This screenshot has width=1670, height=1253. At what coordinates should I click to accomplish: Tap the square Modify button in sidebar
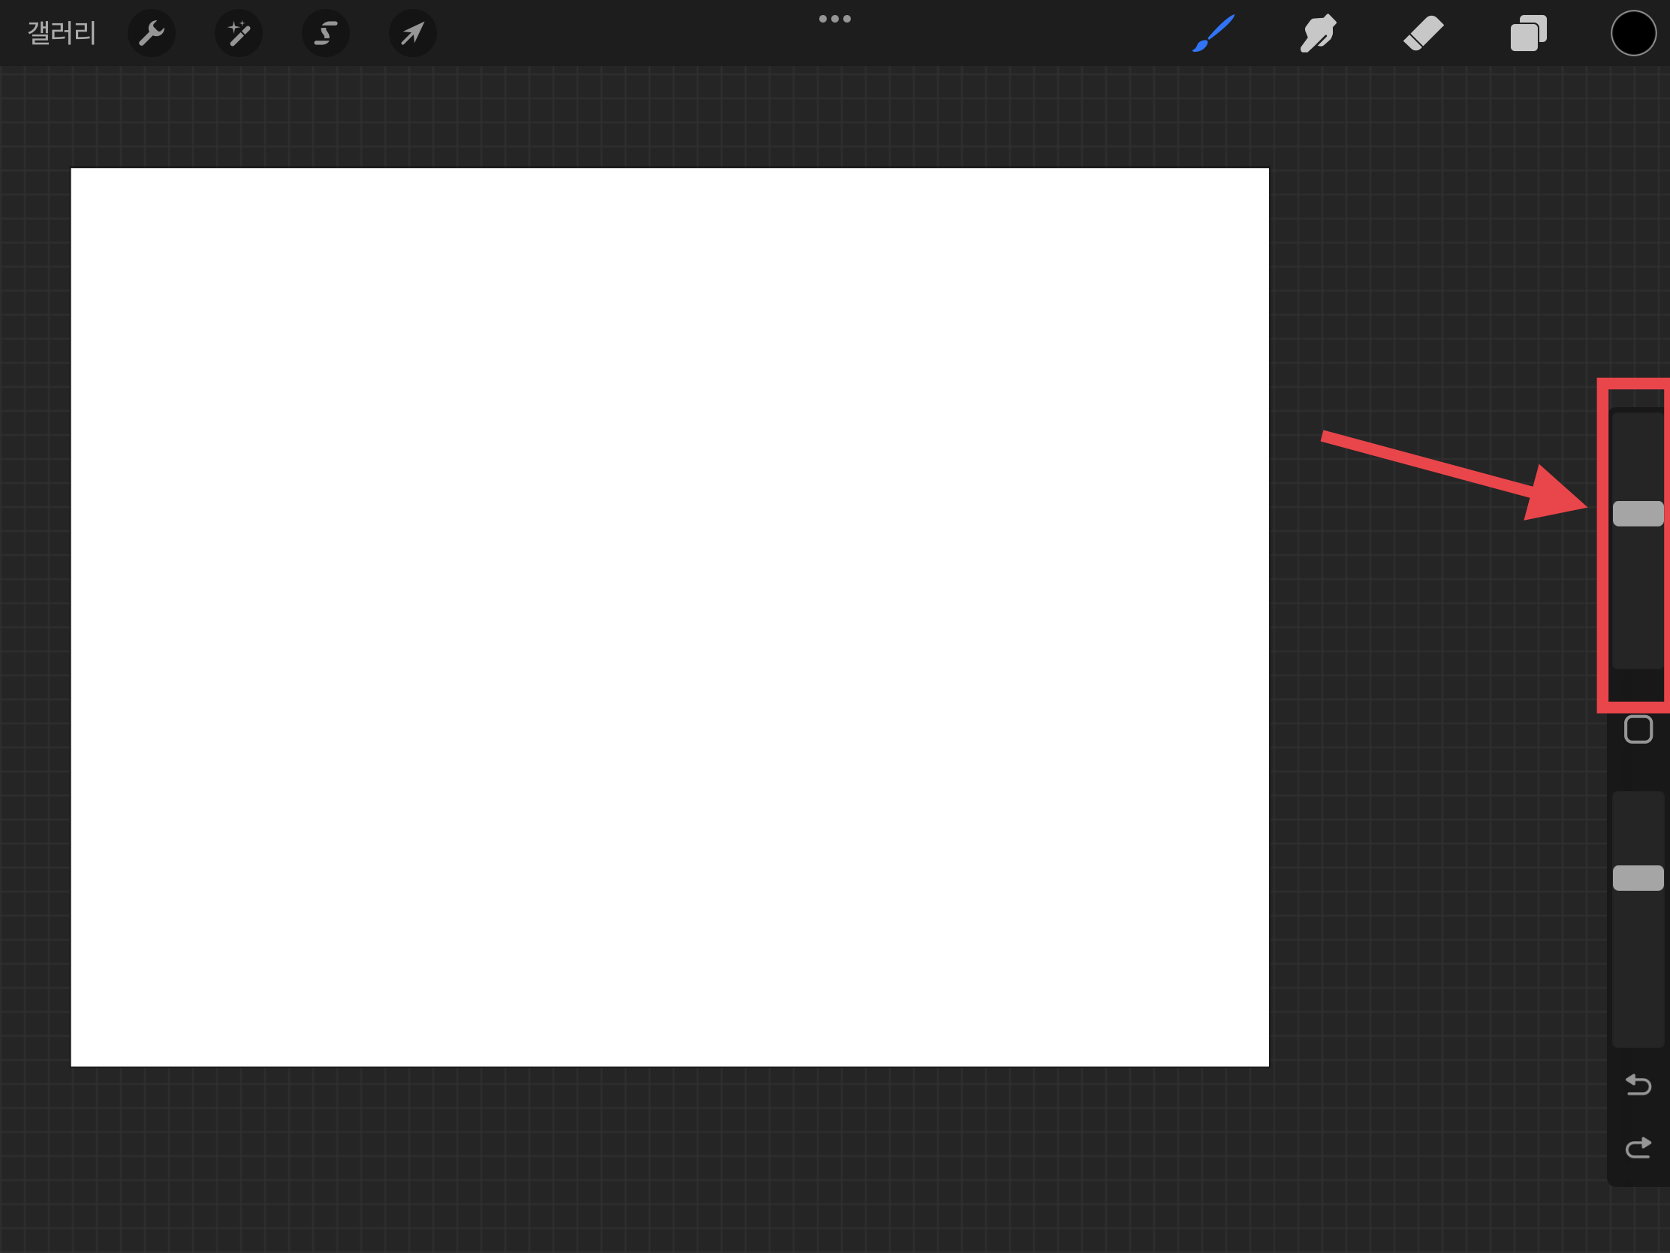(1638, 729)
